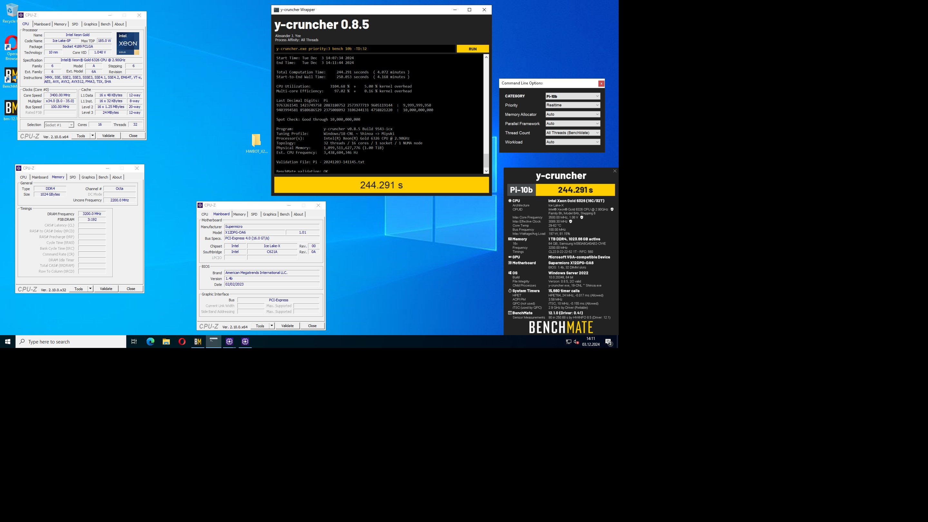Click the yellow 244.291 s result bar
The width and height of the screenshot is (928, 522).
[x=382, y=185]
